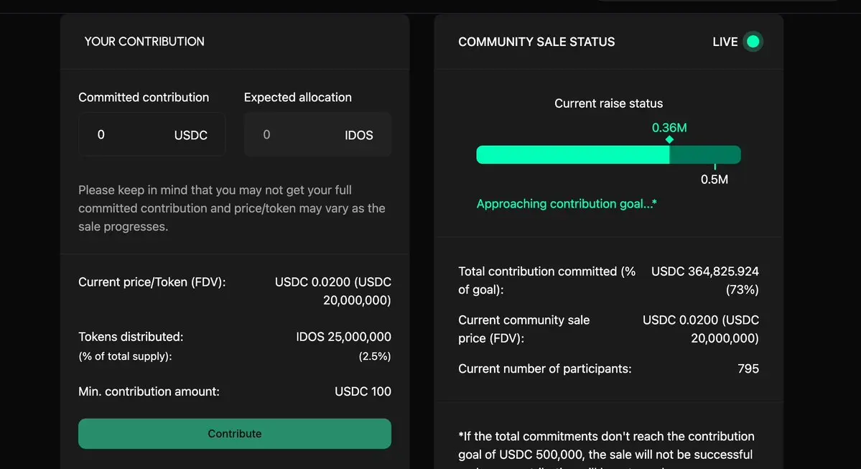Screen dimensions: 861x469
Task: Click the 'Approaching contribution goal...' text
Action: pos(567,204)
